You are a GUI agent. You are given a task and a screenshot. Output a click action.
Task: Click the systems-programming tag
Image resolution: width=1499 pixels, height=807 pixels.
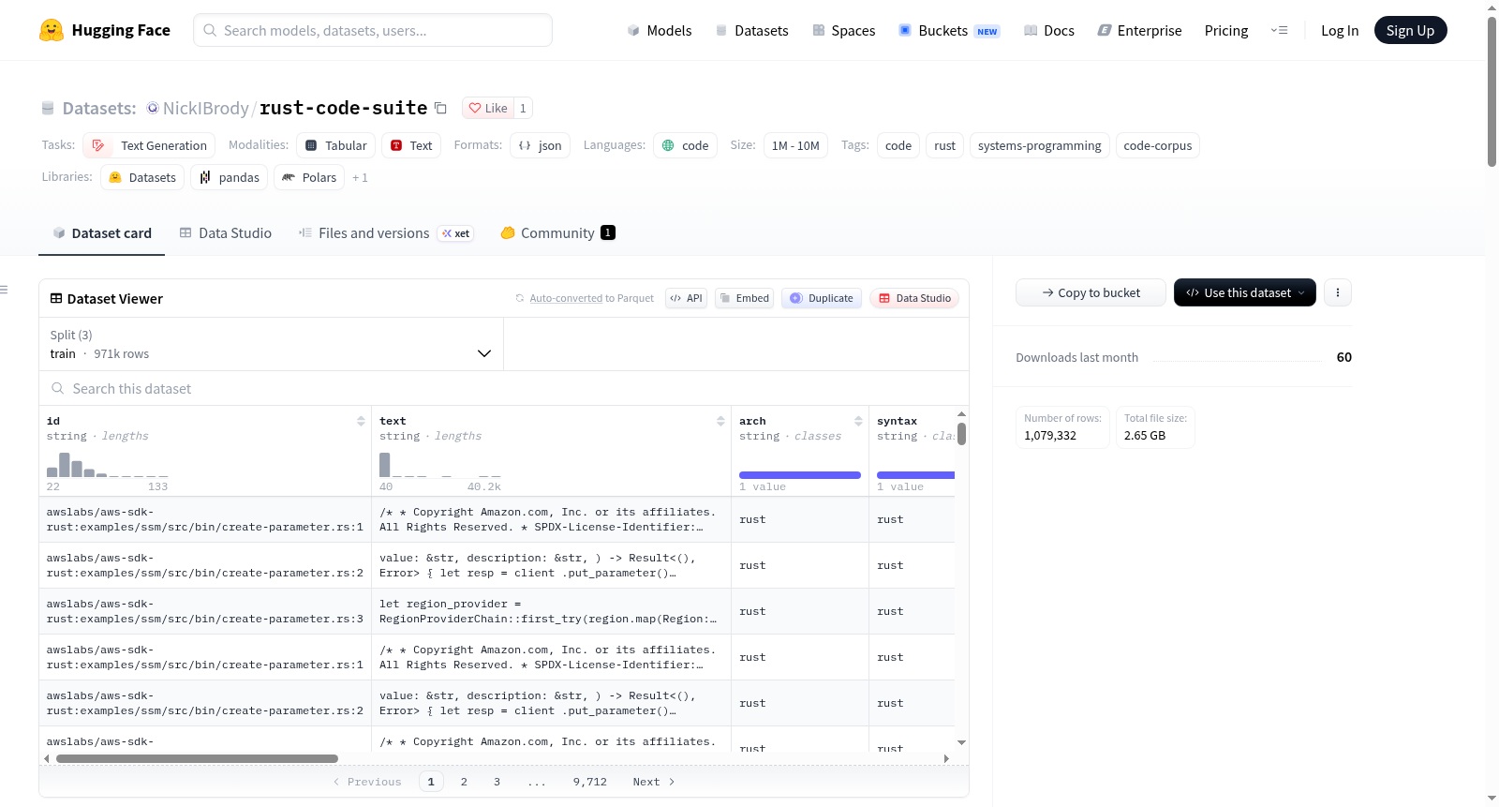click(1040, 145)
